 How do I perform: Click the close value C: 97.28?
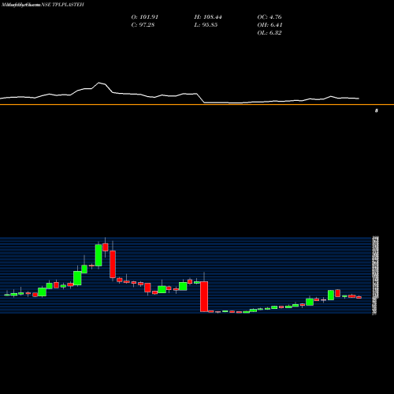(x=143, y=25)
